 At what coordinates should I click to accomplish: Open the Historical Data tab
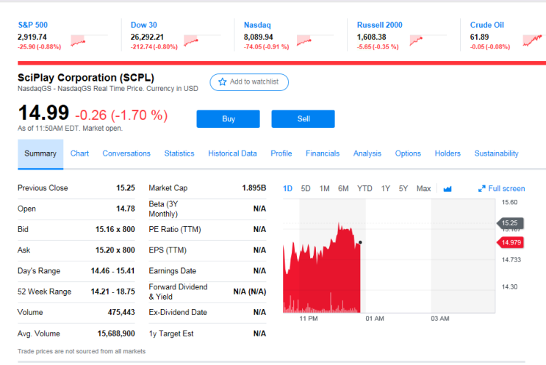pyautogui.click(x=232, y=153)
